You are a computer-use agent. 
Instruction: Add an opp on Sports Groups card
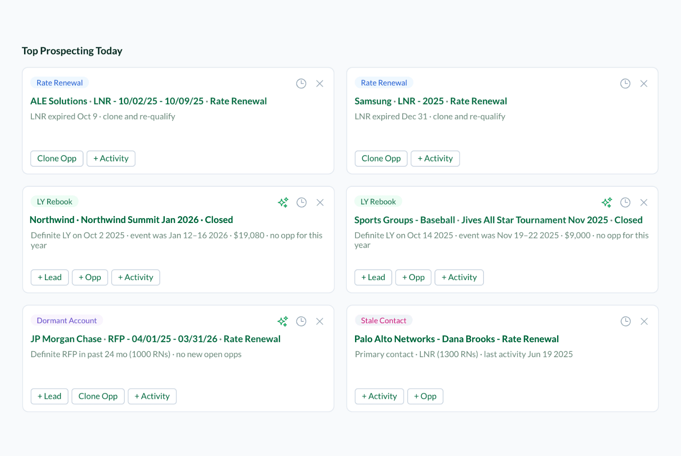(413, 277)
